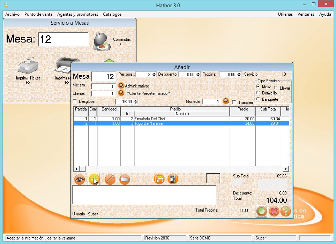This screenshot has width=336, height=244.
Task: Select the Jugo De Naranja row
Action: tap(181, 123)
